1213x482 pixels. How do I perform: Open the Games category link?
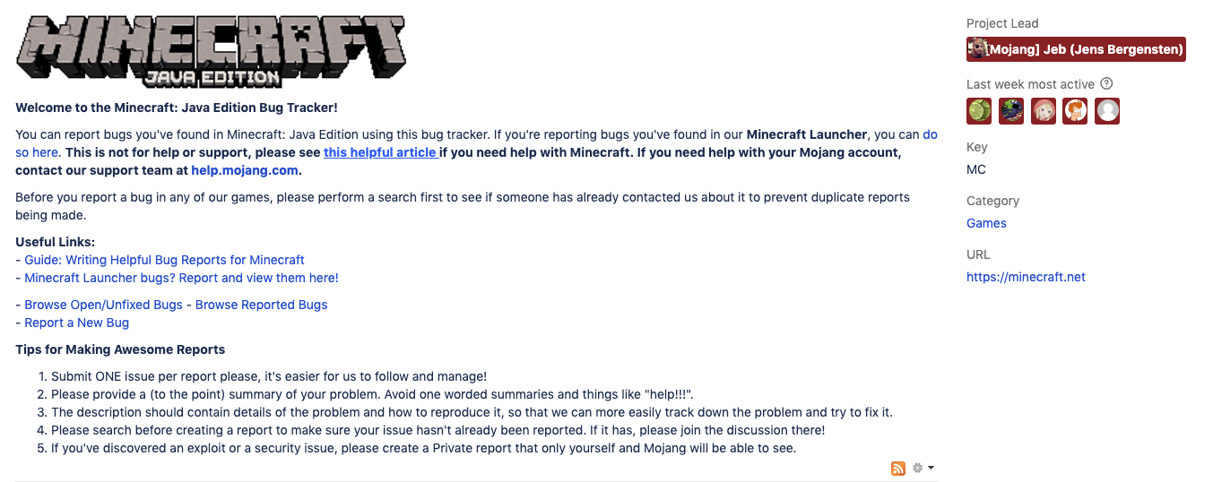tap(986, 223)
